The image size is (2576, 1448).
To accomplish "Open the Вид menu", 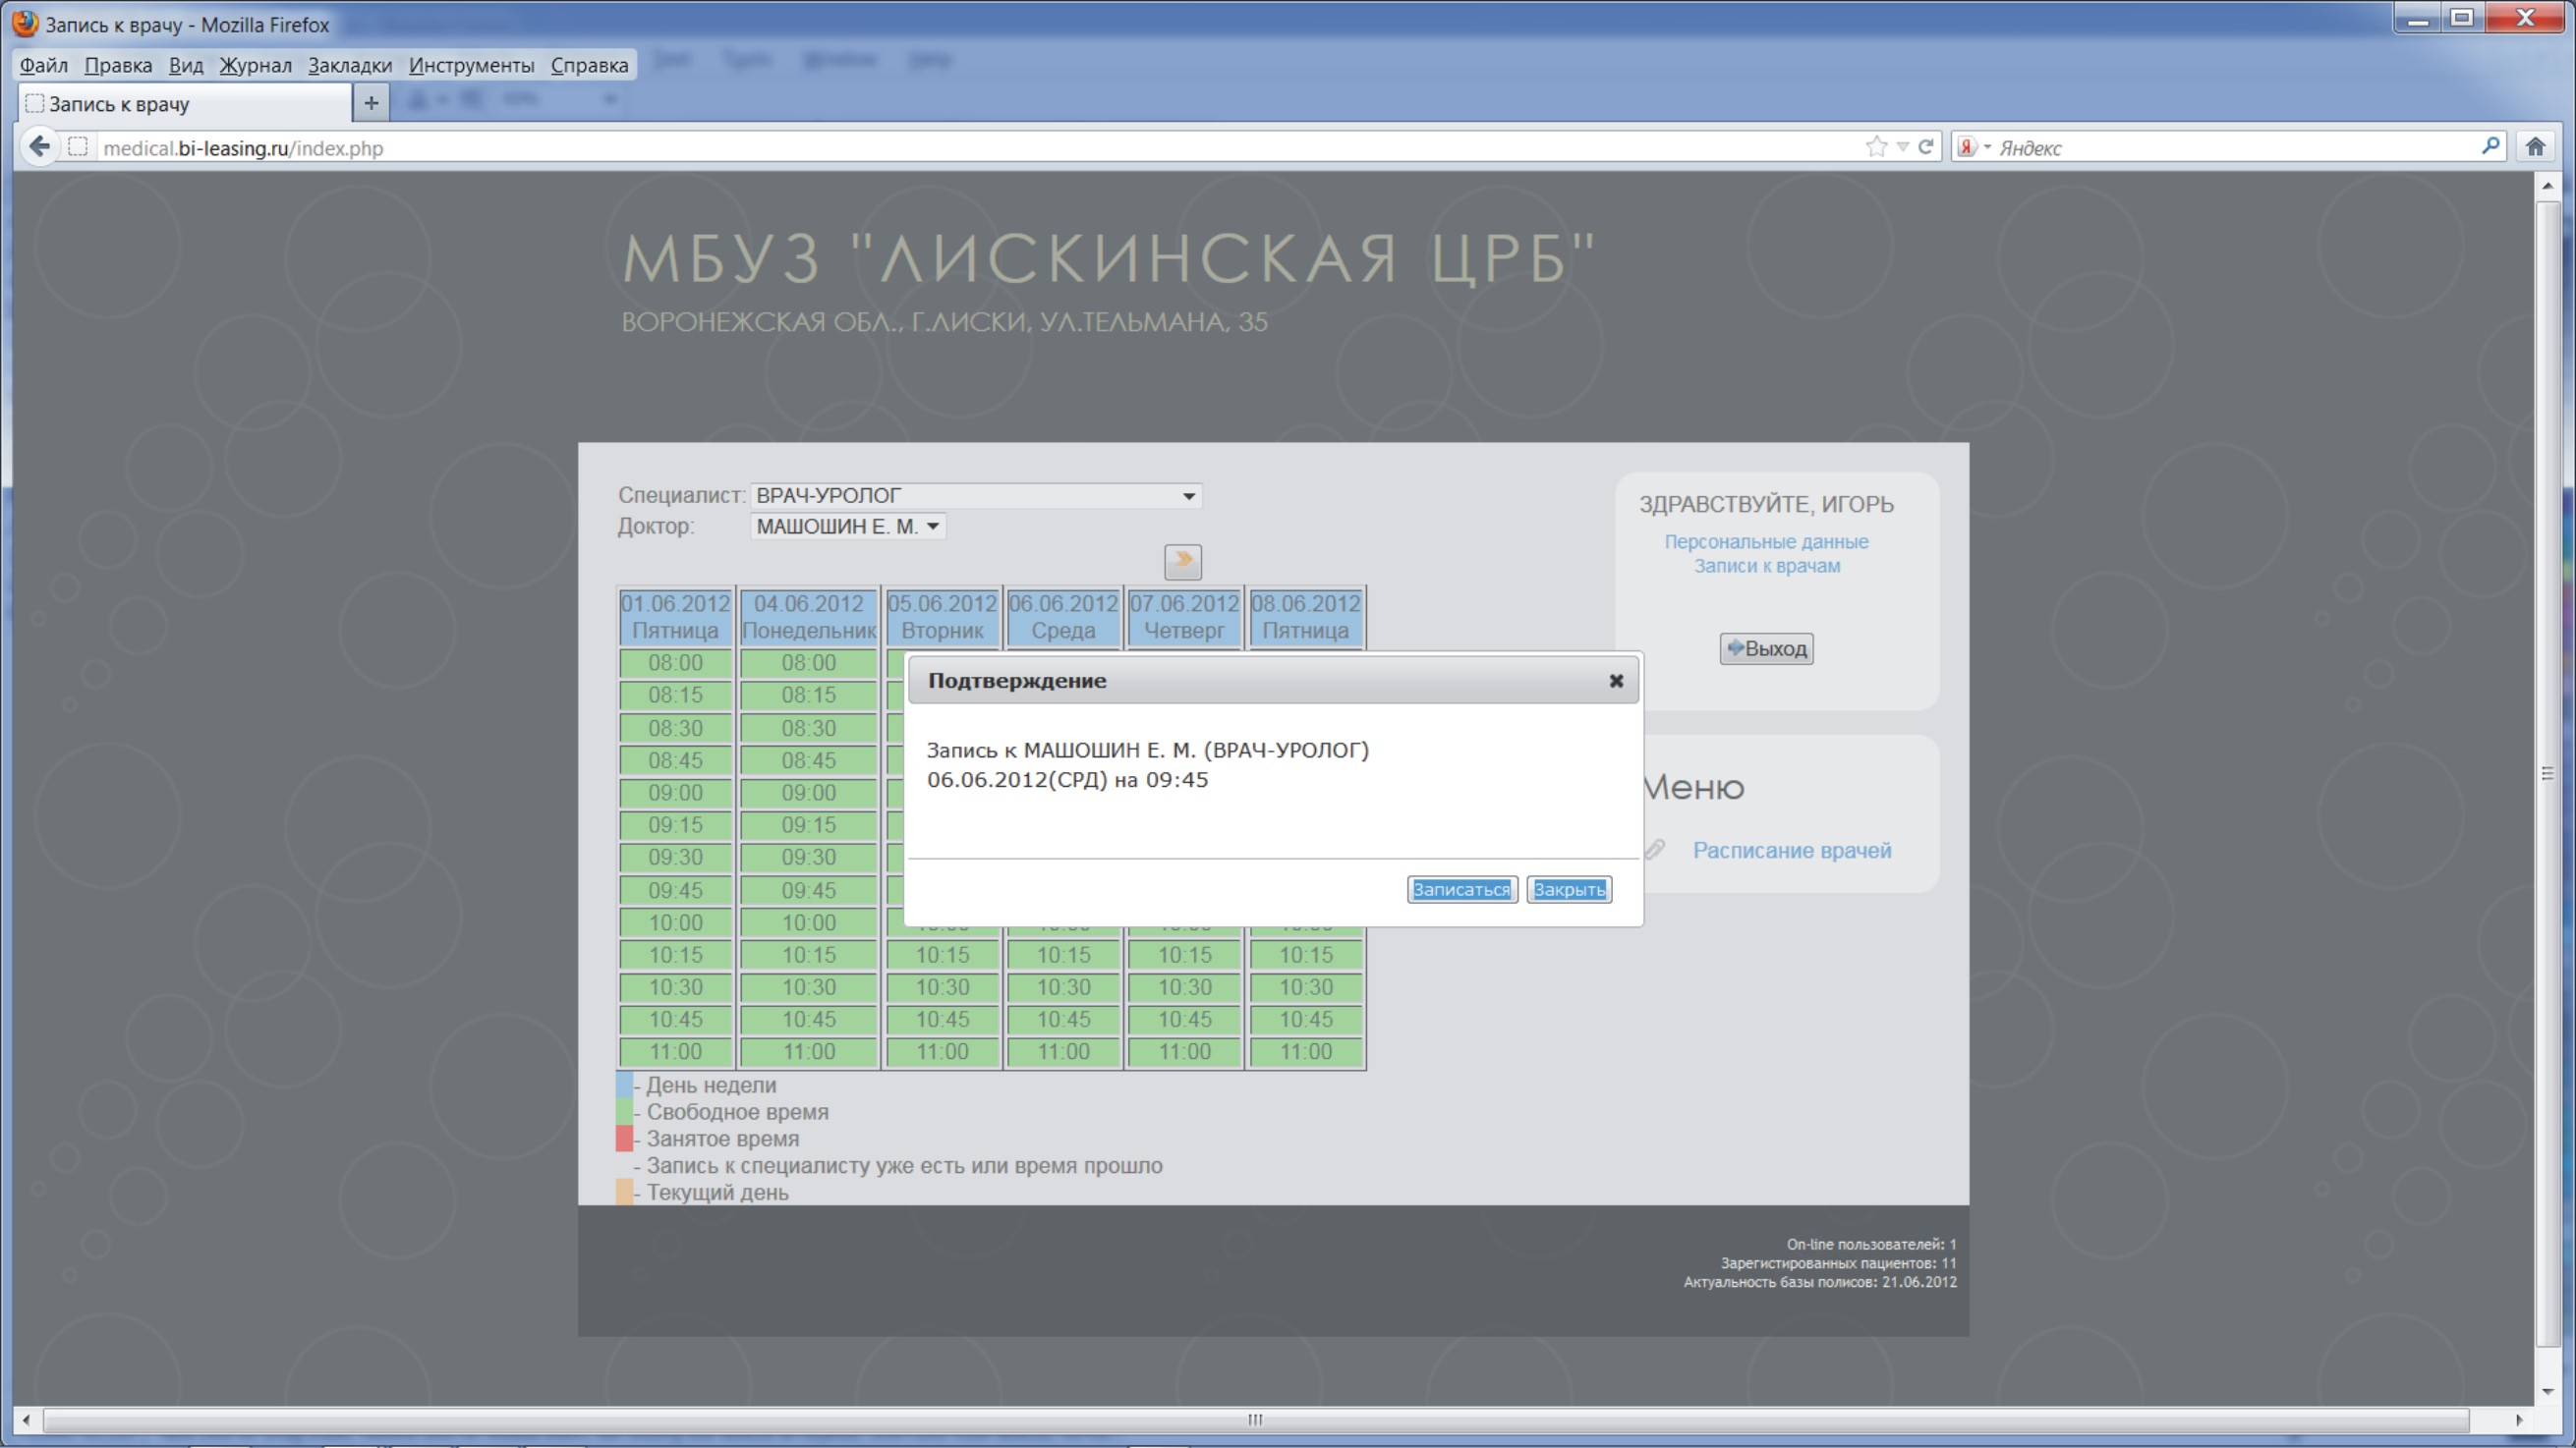I will tap(186, 65).
